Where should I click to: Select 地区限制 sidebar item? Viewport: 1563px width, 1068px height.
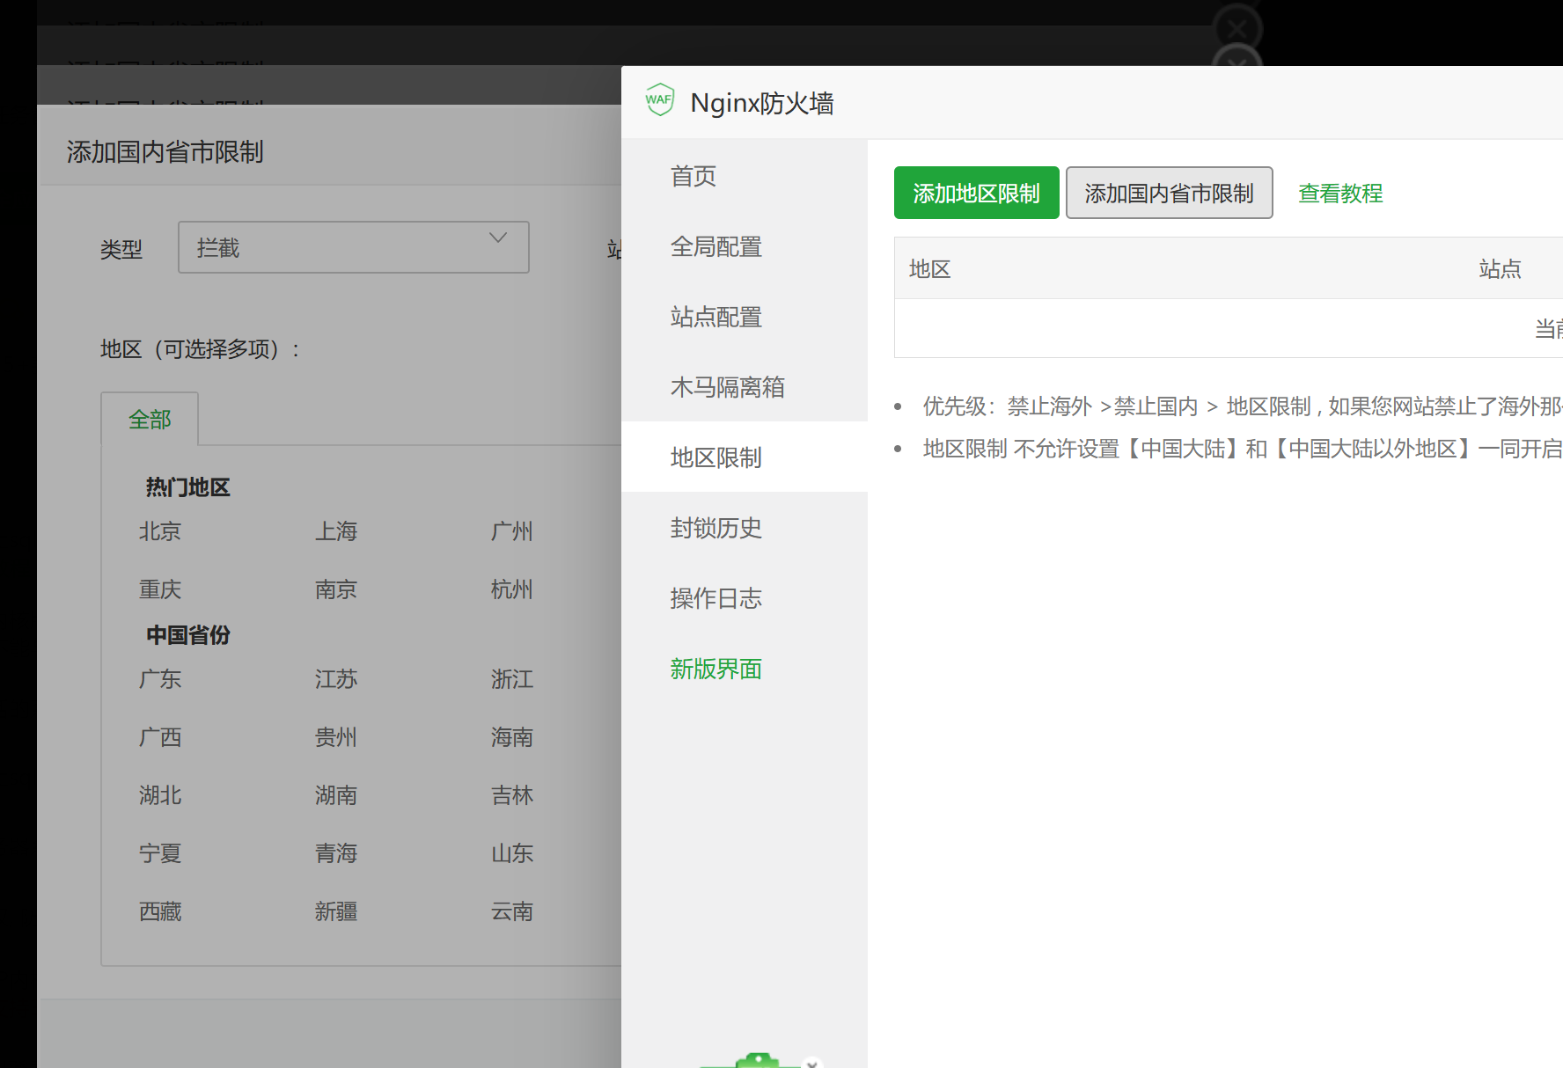click(x=744, y=457)
